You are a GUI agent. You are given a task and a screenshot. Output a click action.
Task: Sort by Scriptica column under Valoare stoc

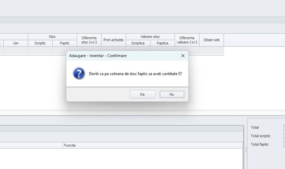tap(138, 43)
